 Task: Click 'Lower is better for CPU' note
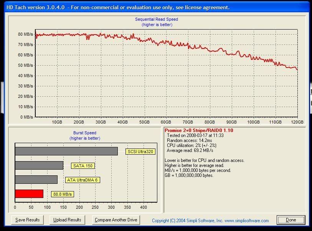tap(204, 160)
